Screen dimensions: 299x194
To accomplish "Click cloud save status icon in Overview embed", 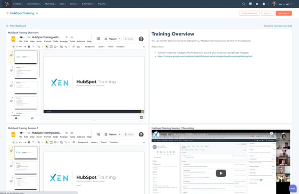I will 72,37.
